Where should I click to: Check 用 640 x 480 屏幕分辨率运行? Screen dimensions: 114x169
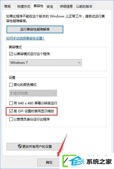[11, 103]
